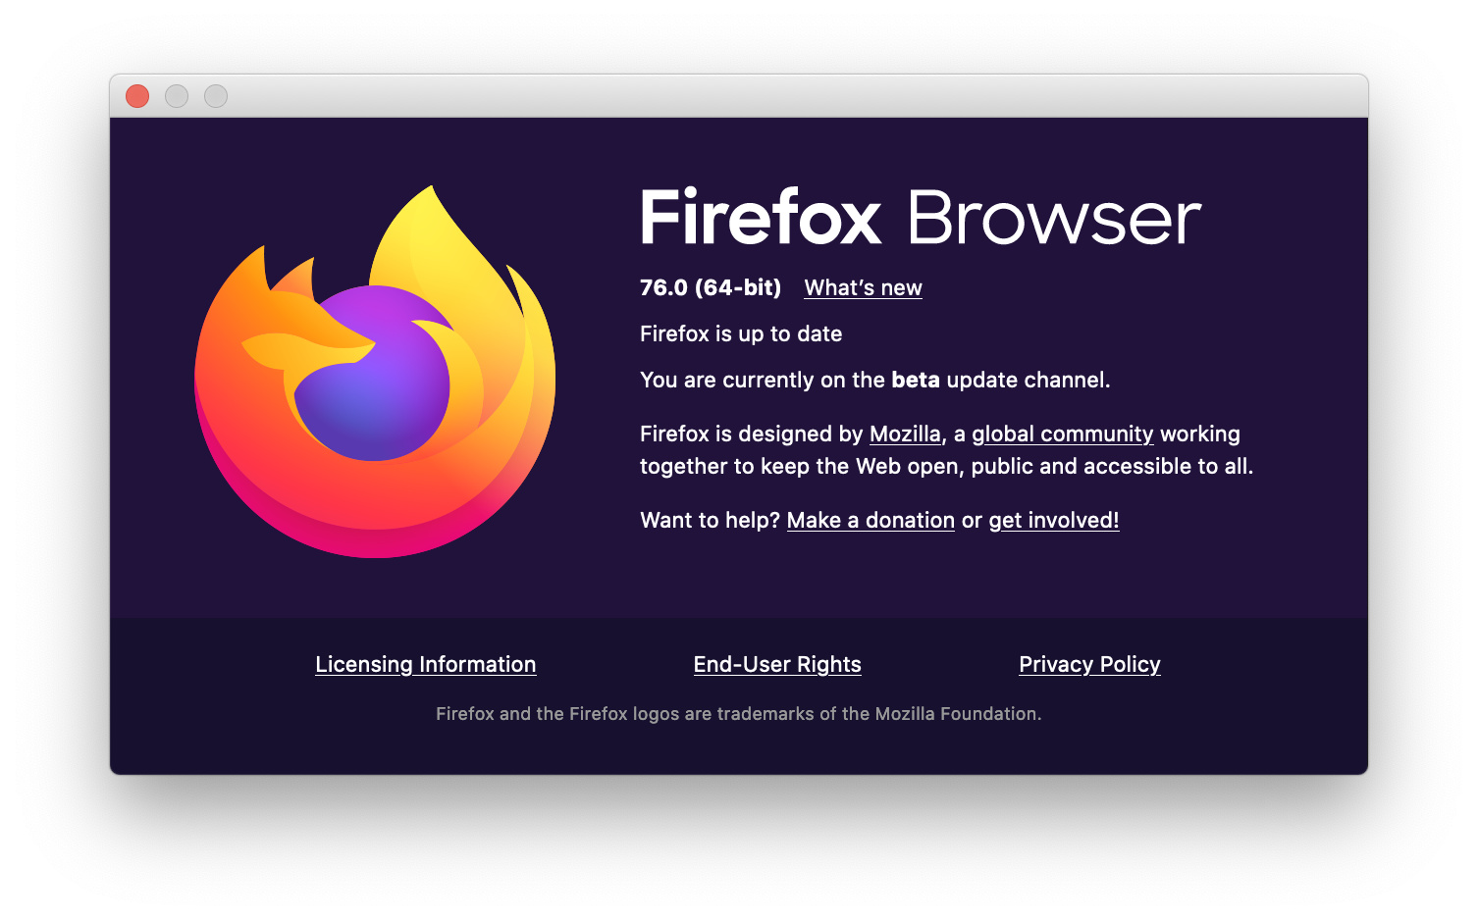
Task: Open the What's new link
Action: coord(863,287)
